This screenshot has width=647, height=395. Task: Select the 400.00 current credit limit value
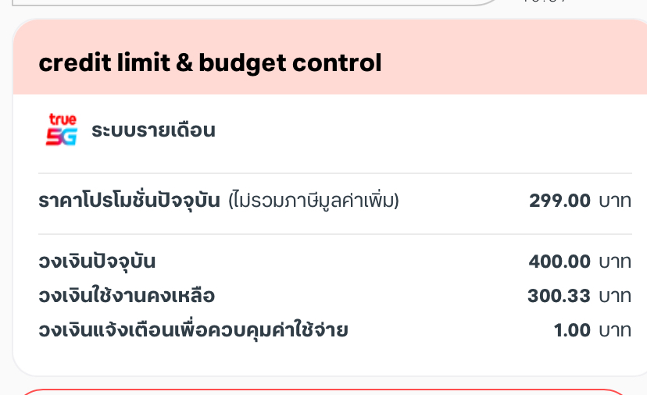[559, 262]
